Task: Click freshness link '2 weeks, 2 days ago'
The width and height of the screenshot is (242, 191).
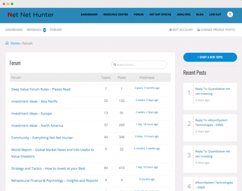Action: point(147,112)
